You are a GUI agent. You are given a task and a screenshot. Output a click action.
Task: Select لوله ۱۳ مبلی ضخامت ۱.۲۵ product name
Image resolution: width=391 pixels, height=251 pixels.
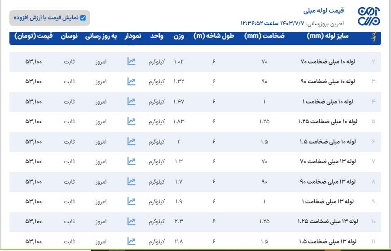point(327,221)
